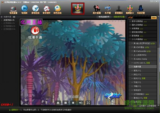The height and width of the screenshot is (113, 160).
Task: Open the 音乐视听 music icon
Action: [x=47, y=9]
